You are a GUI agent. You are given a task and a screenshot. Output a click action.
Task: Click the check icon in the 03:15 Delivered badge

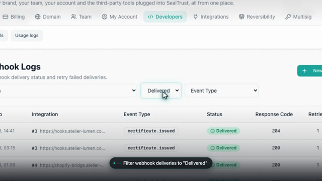coord(212,148)
